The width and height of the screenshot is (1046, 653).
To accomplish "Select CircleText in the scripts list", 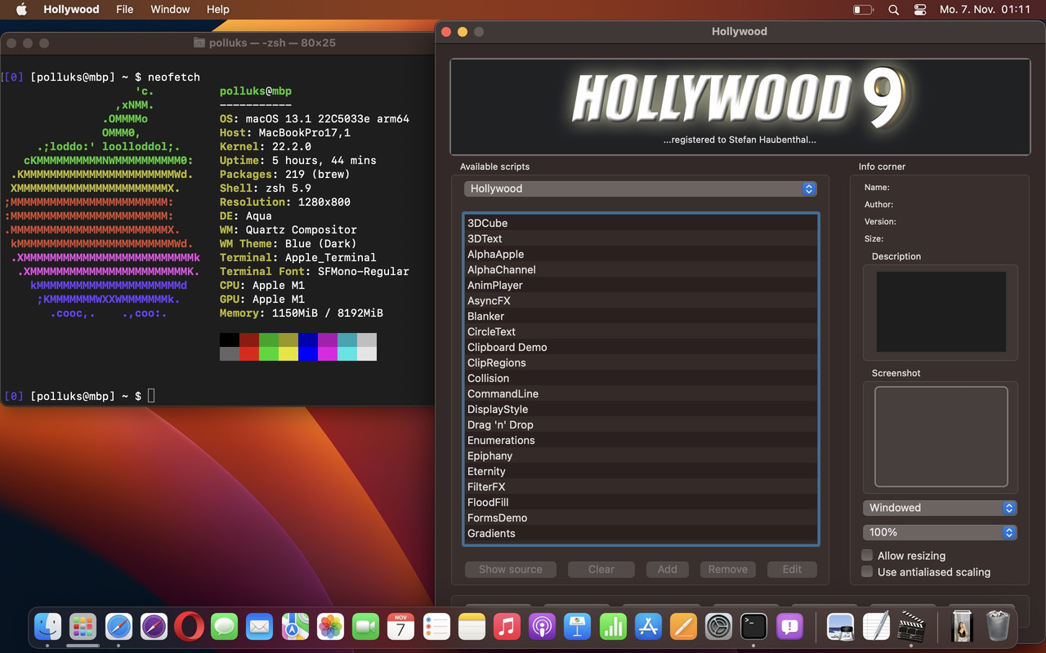I will (641, 331).
